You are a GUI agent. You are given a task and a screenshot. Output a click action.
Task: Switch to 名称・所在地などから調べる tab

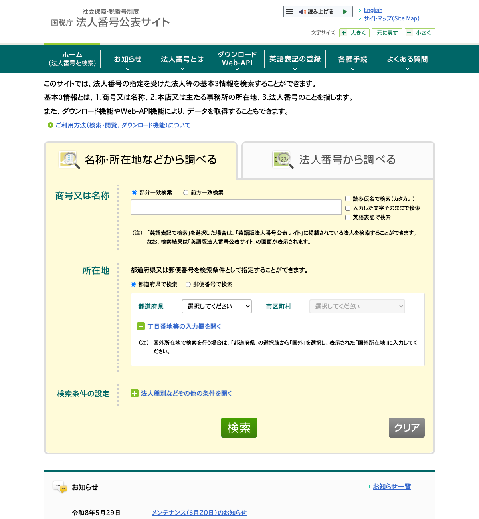[x=141, y=160]
